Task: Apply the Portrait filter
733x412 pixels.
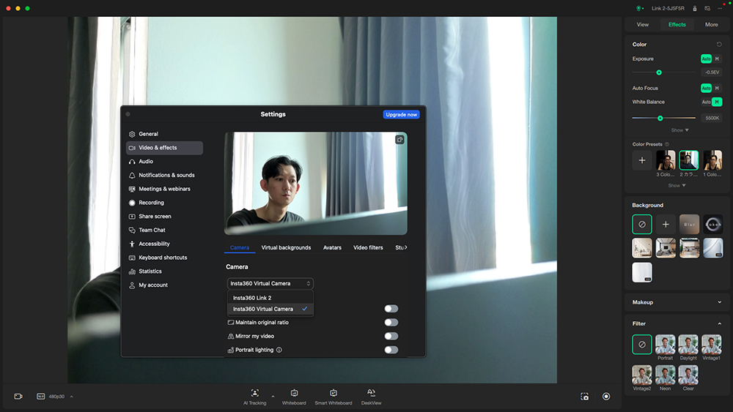Action: [666, 345]
